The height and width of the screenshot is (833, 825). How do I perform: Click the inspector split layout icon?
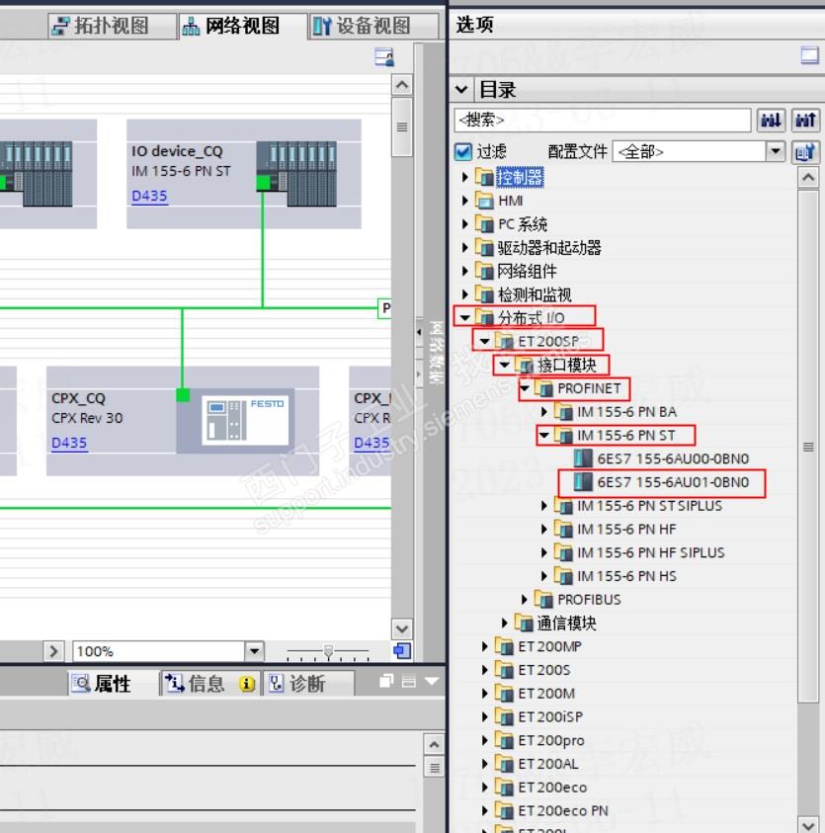408,681
